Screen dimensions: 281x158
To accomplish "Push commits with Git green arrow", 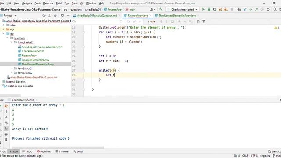I will coord(256,9).
